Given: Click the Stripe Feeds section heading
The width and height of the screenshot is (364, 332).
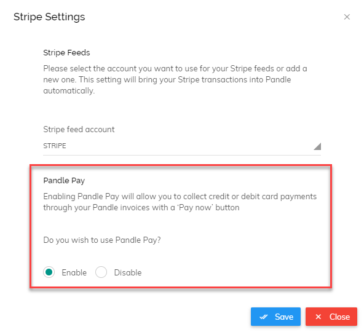Looking at the screenshot, I should pos(66,53).
